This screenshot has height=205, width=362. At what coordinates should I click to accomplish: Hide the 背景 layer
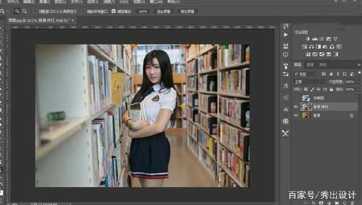point(296,115)
